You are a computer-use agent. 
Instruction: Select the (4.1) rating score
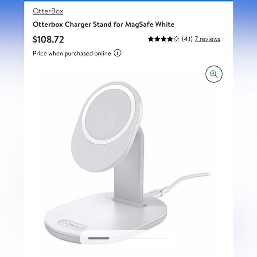tap(187, 39)
